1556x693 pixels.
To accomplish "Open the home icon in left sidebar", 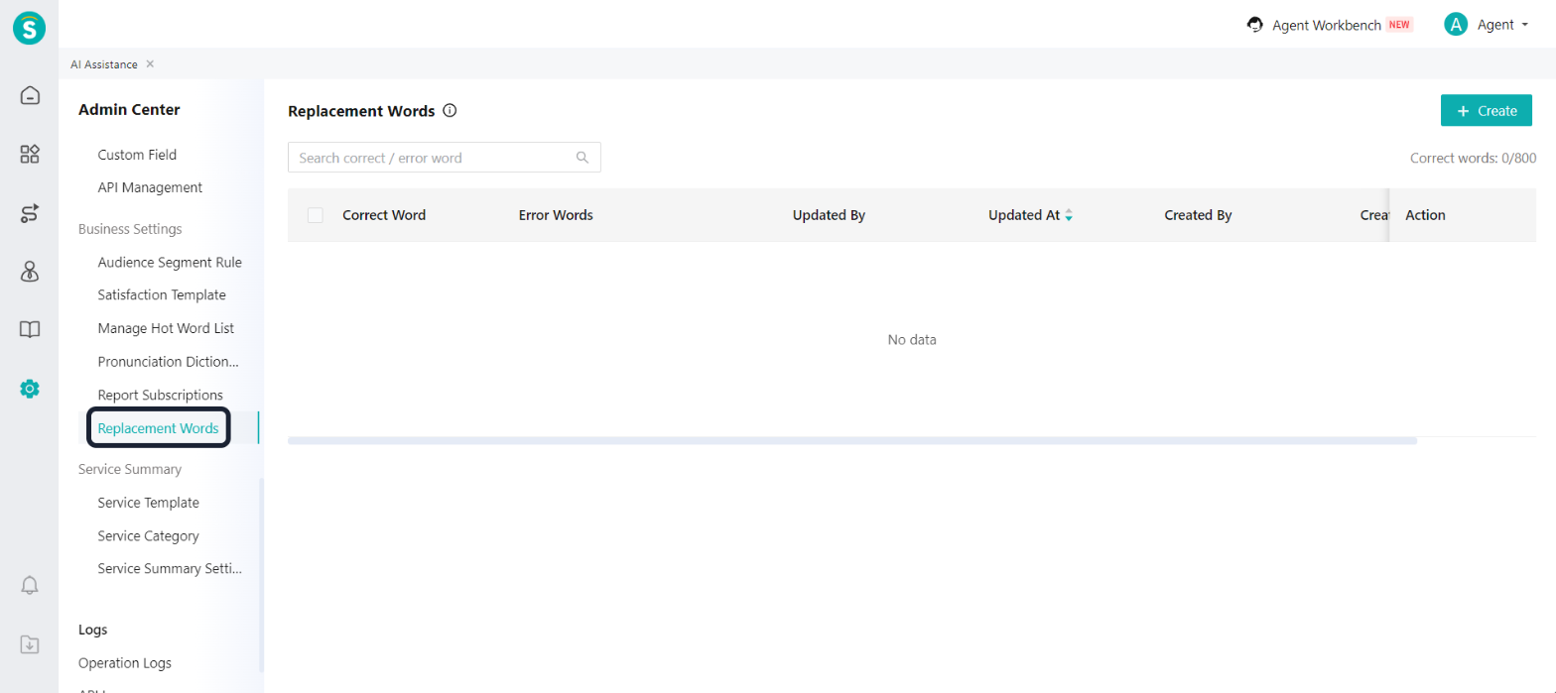I will [30, 95].
